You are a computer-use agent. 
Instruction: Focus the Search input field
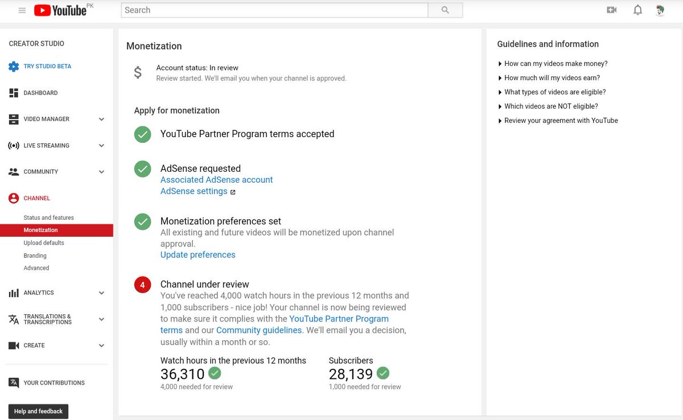(274, 10)
